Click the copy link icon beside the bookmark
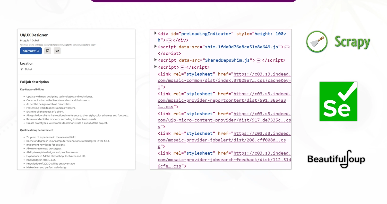Image resolution: width=387 pixels, height=204 pixels. pyautogui.click(x=57, y=51)
